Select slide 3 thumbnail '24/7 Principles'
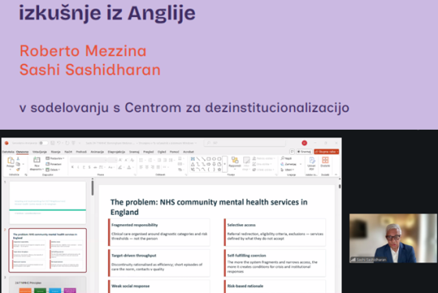The image size is (438, 293). coord(48,285)
